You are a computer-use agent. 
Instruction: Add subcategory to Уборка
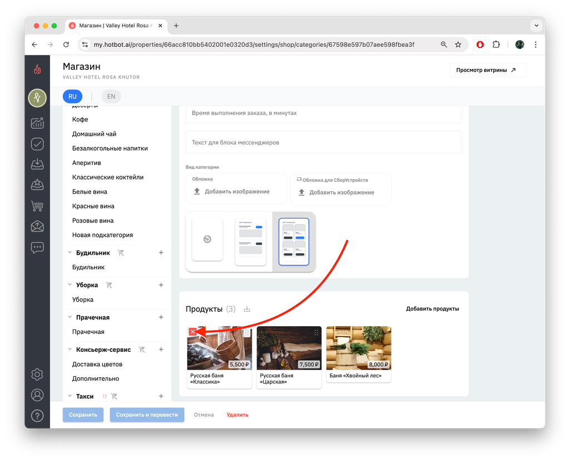161,285
